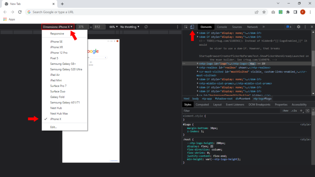This screenshot has height=177, width=315.
Task: Open the tab search dropdown arrow
Action: 278,3
